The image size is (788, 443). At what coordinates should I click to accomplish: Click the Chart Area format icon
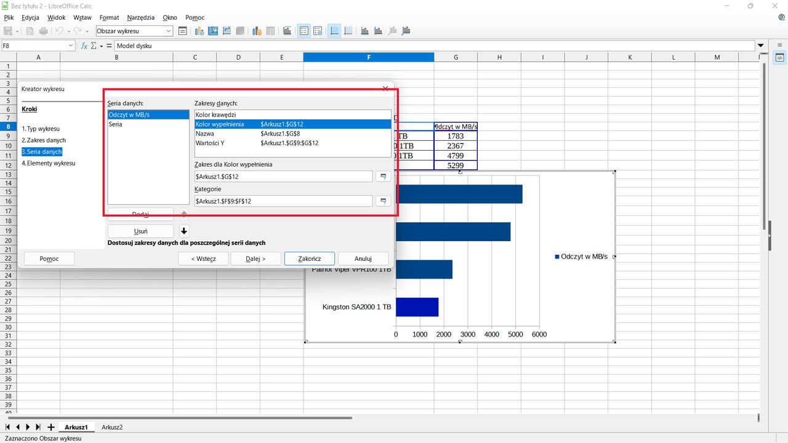pyautogui.click(x=214, y=31)
